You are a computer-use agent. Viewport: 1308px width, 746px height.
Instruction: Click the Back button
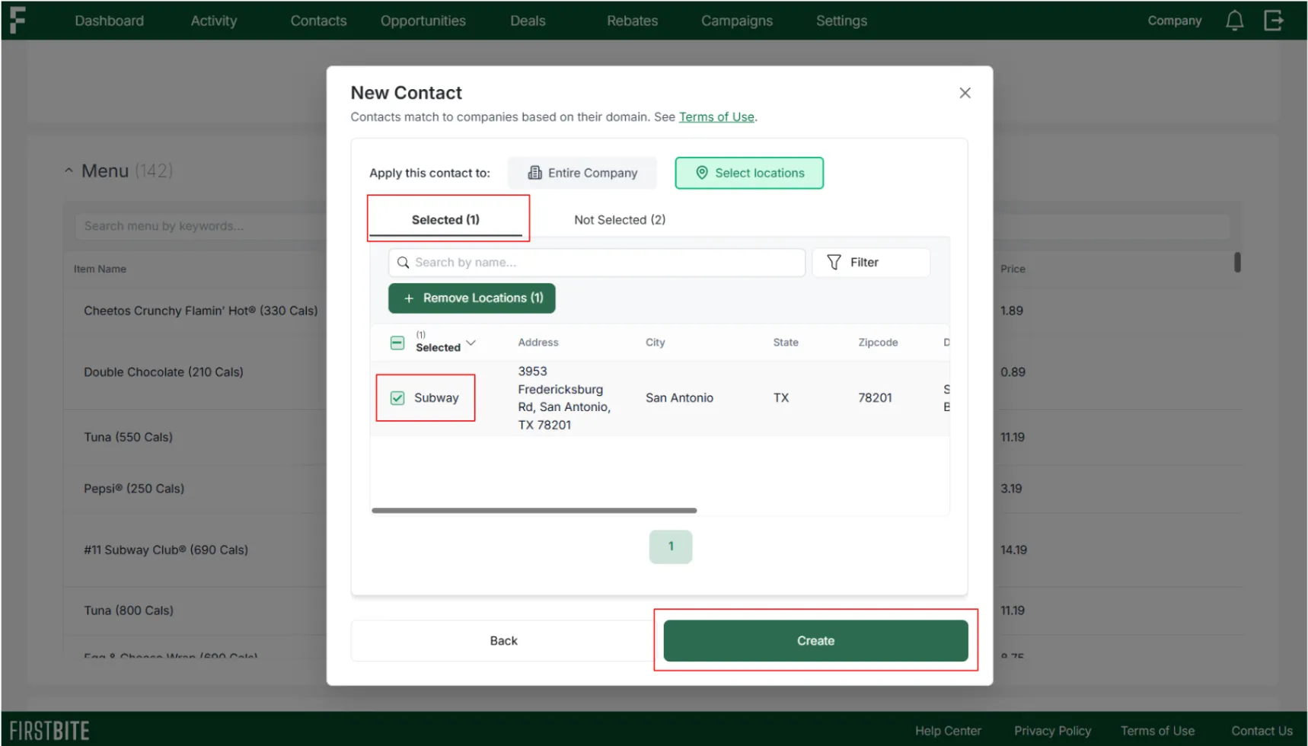click(503, 641)
